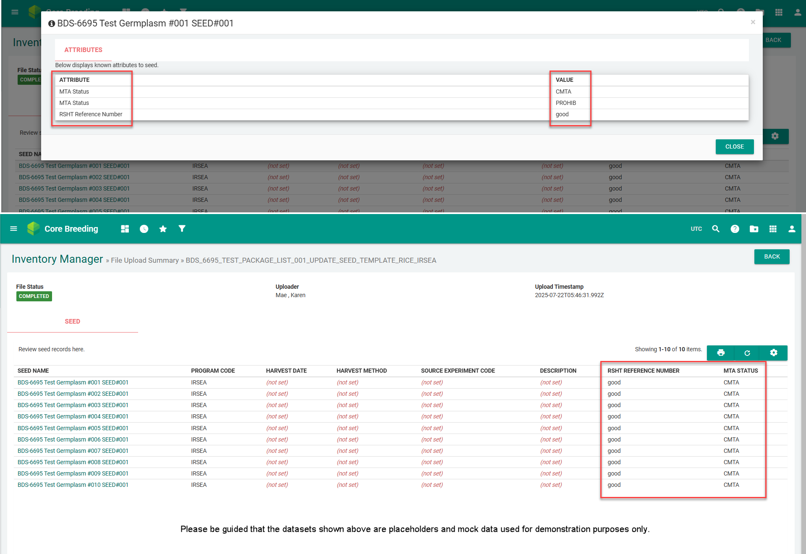Click the dashboard icon in header

click(125, 229)
